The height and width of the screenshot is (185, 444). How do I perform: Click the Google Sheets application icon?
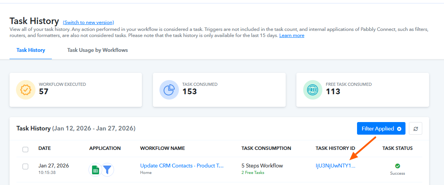(95, 170)
